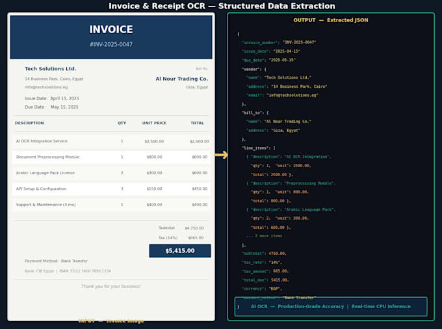Select the invoice number #INV-2025-0047
Viewport: 442px width, 329px height.
pyautogui.click(x=111, y=44)
